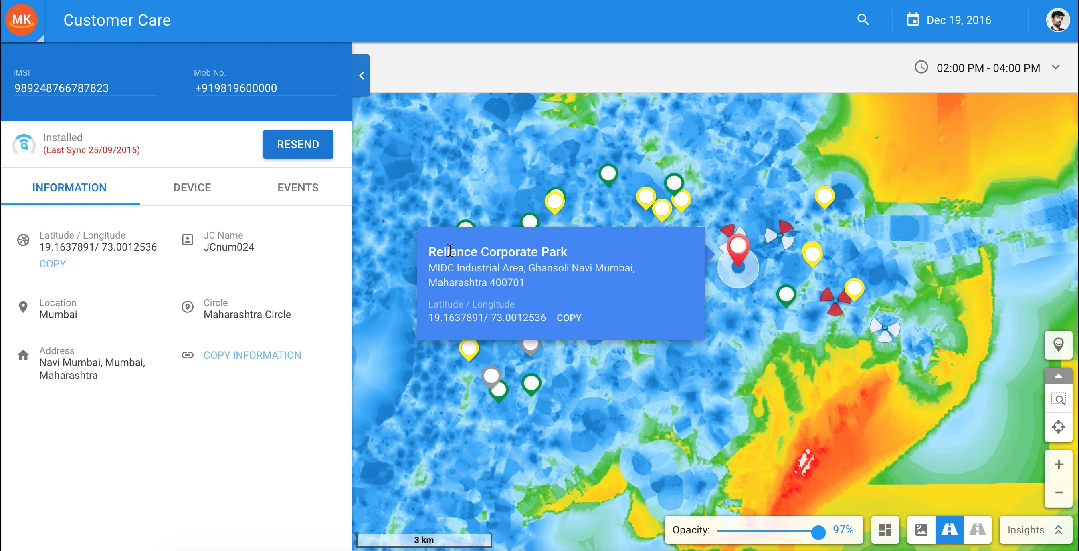This screenshot has height=551, width=1079.
Task: Click the JC Name value JCnum024
Action: [x=229, y=247]
